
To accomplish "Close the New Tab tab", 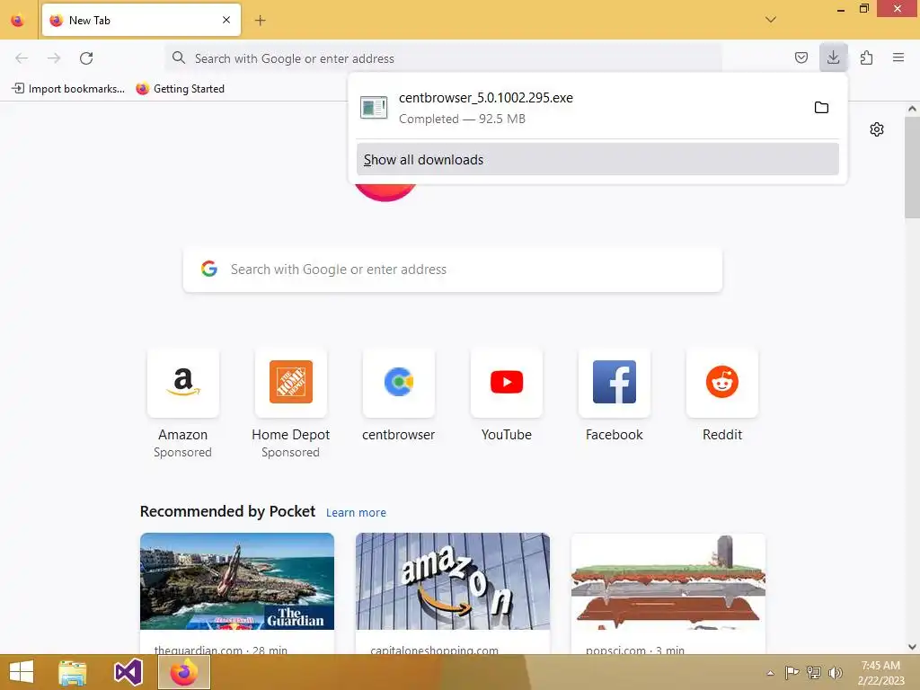I will tap(226, 20).
